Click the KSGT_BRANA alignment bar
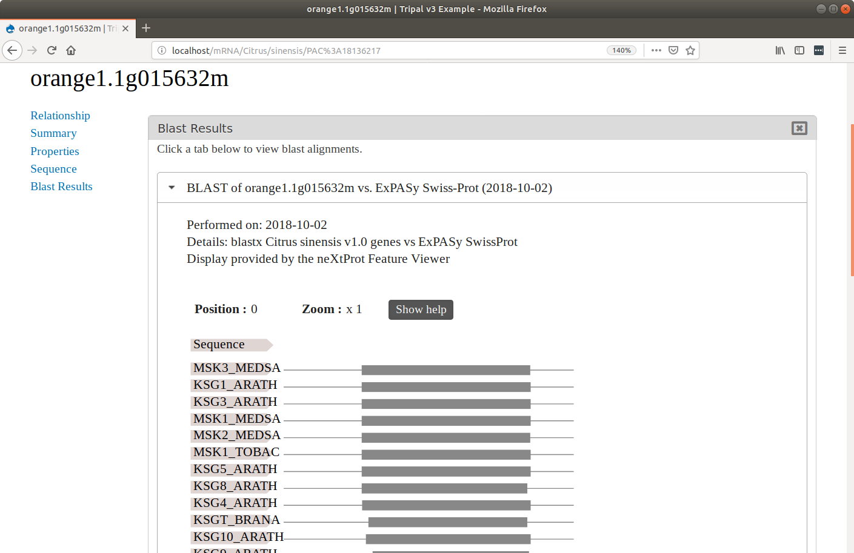This screenshot has width=854, height=553. (x=448, y=522)
